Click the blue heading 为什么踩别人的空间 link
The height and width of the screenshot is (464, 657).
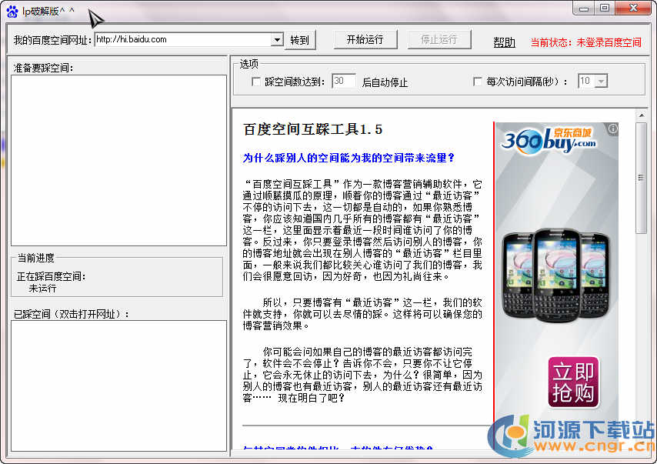pyautogui.click(x=349, y=158)
